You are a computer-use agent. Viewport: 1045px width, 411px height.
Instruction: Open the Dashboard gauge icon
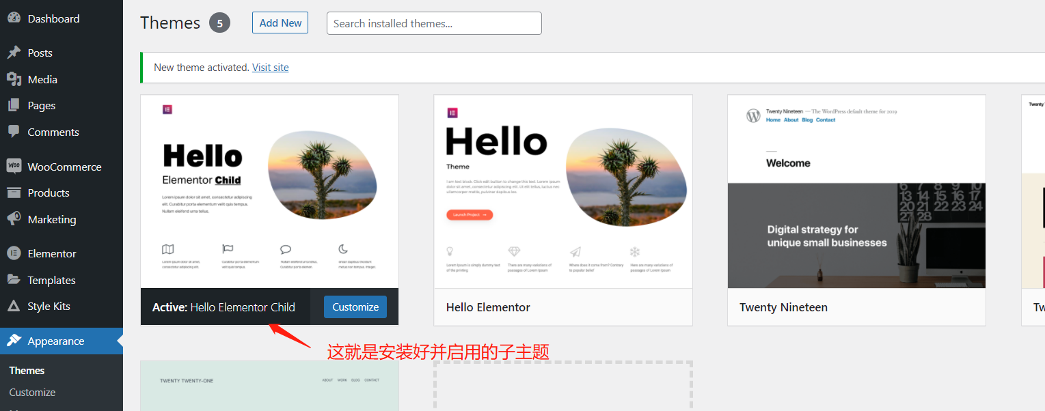pos(14,18)
